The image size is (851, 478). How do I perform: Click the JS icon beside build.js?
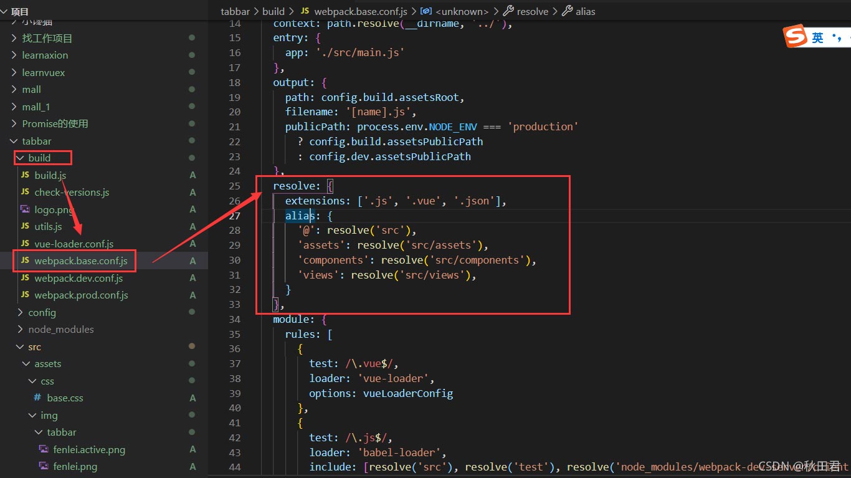coord(25,175)
